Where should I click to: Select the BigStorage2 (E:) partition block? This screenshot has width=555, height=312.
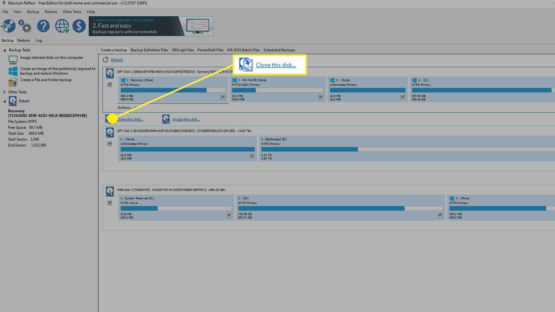(x=407, y=148)
